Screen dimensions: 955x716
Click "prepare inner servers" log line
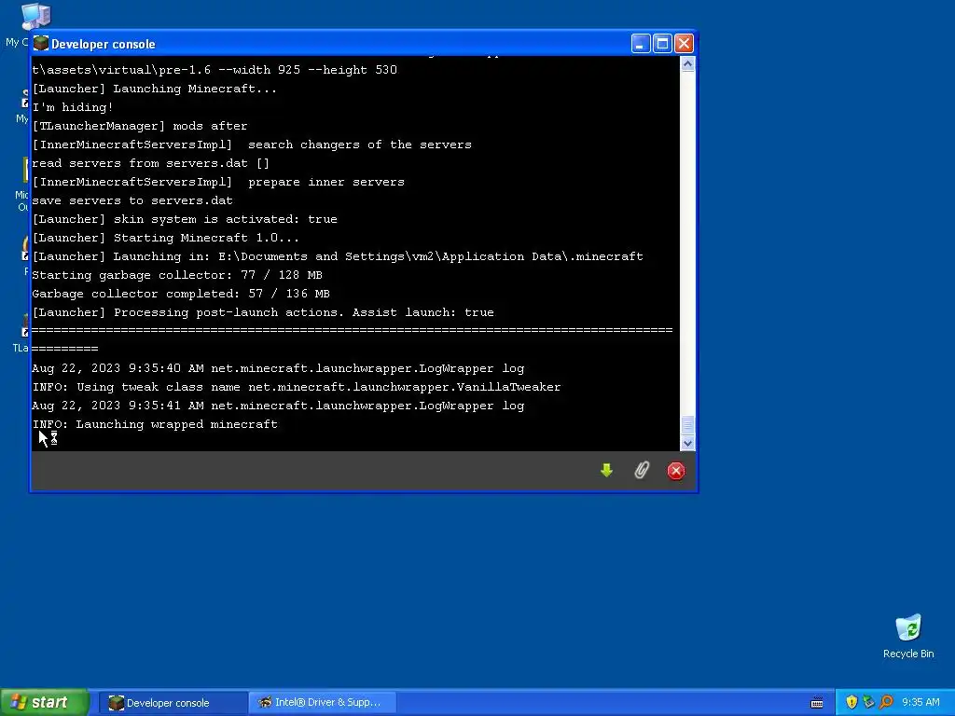(x=218, y=182)
